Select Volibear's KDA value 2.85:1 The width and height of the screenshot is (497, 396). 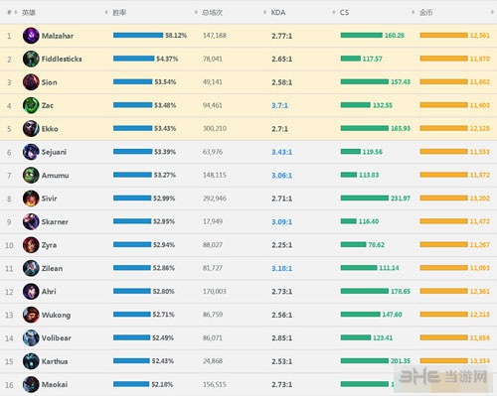click(x=282, y=338)
